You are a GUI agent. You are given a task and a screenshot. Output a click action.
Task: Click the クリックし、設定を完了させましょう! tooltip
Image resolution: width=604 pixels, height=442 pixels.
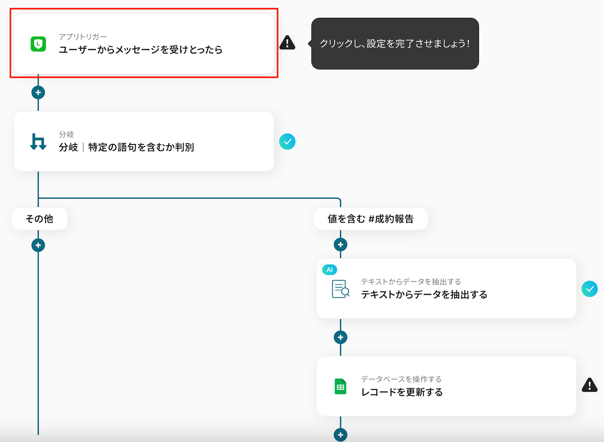click(x=395, y=43)
